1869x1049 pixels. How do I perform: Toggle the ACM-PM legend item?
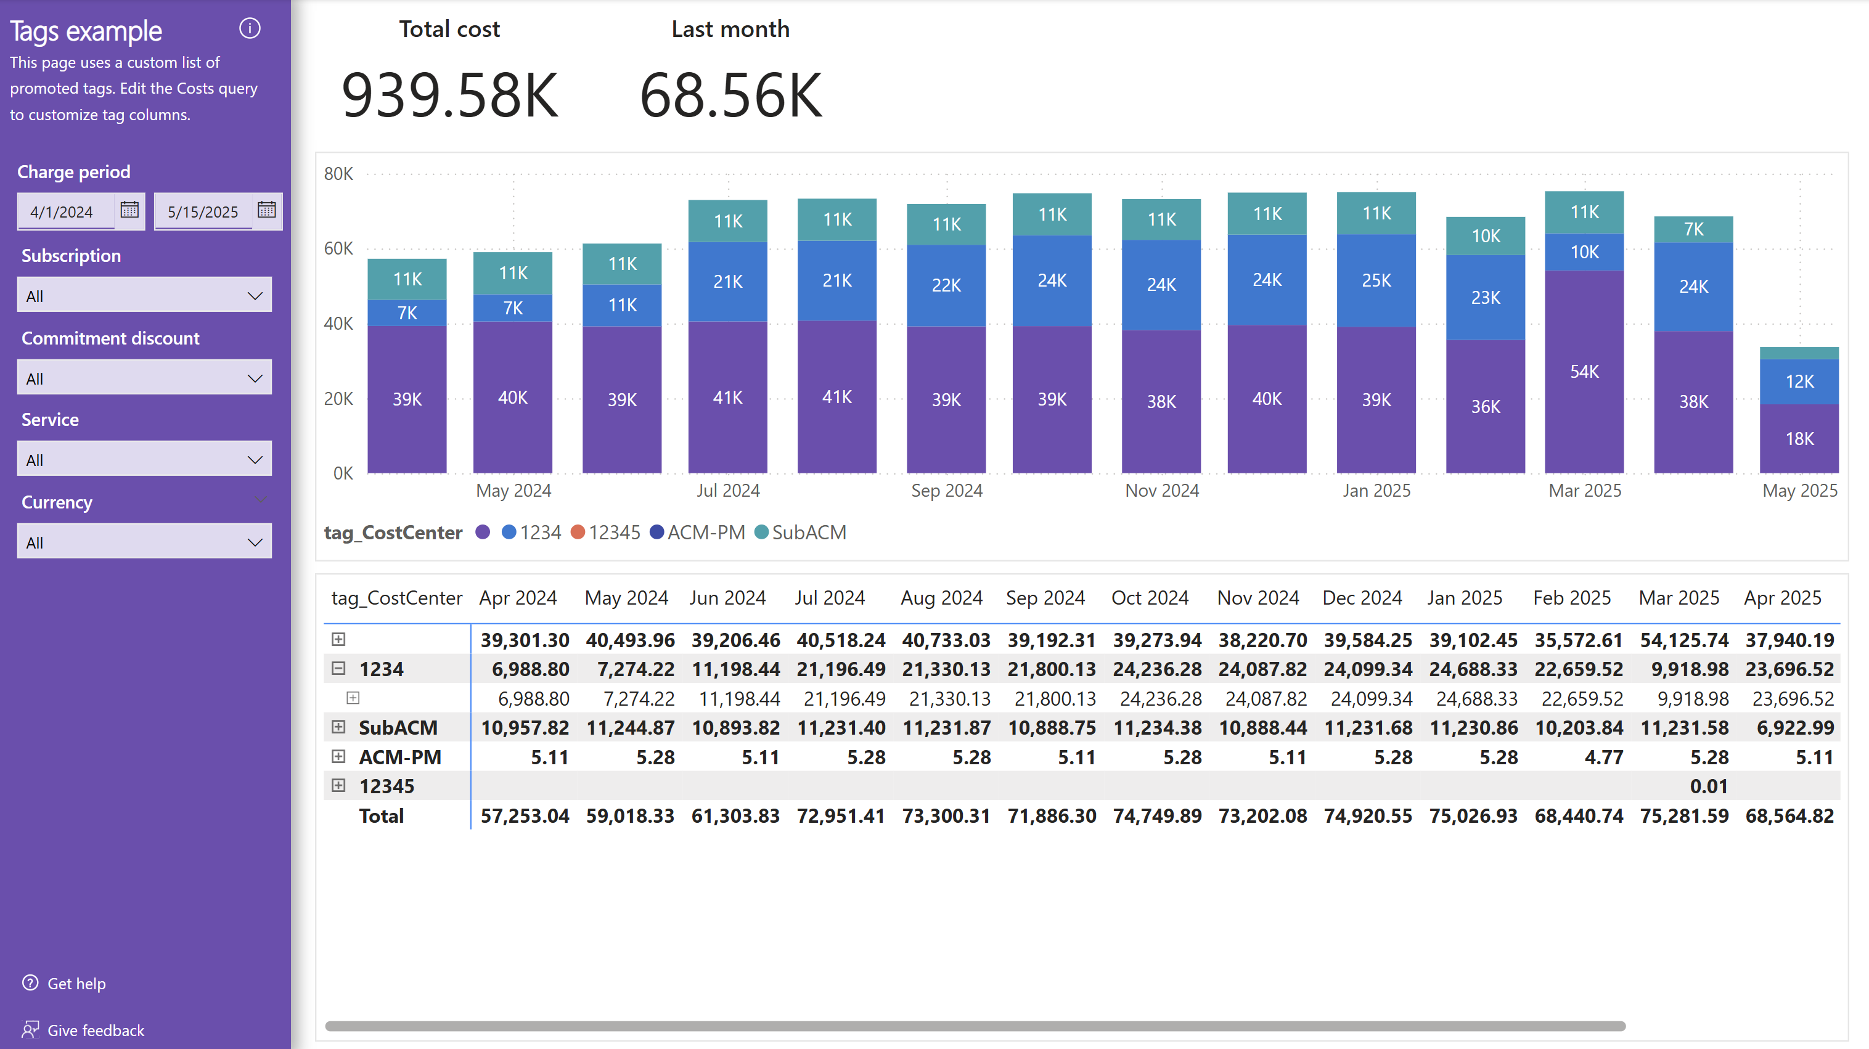(x=698, y=532)
